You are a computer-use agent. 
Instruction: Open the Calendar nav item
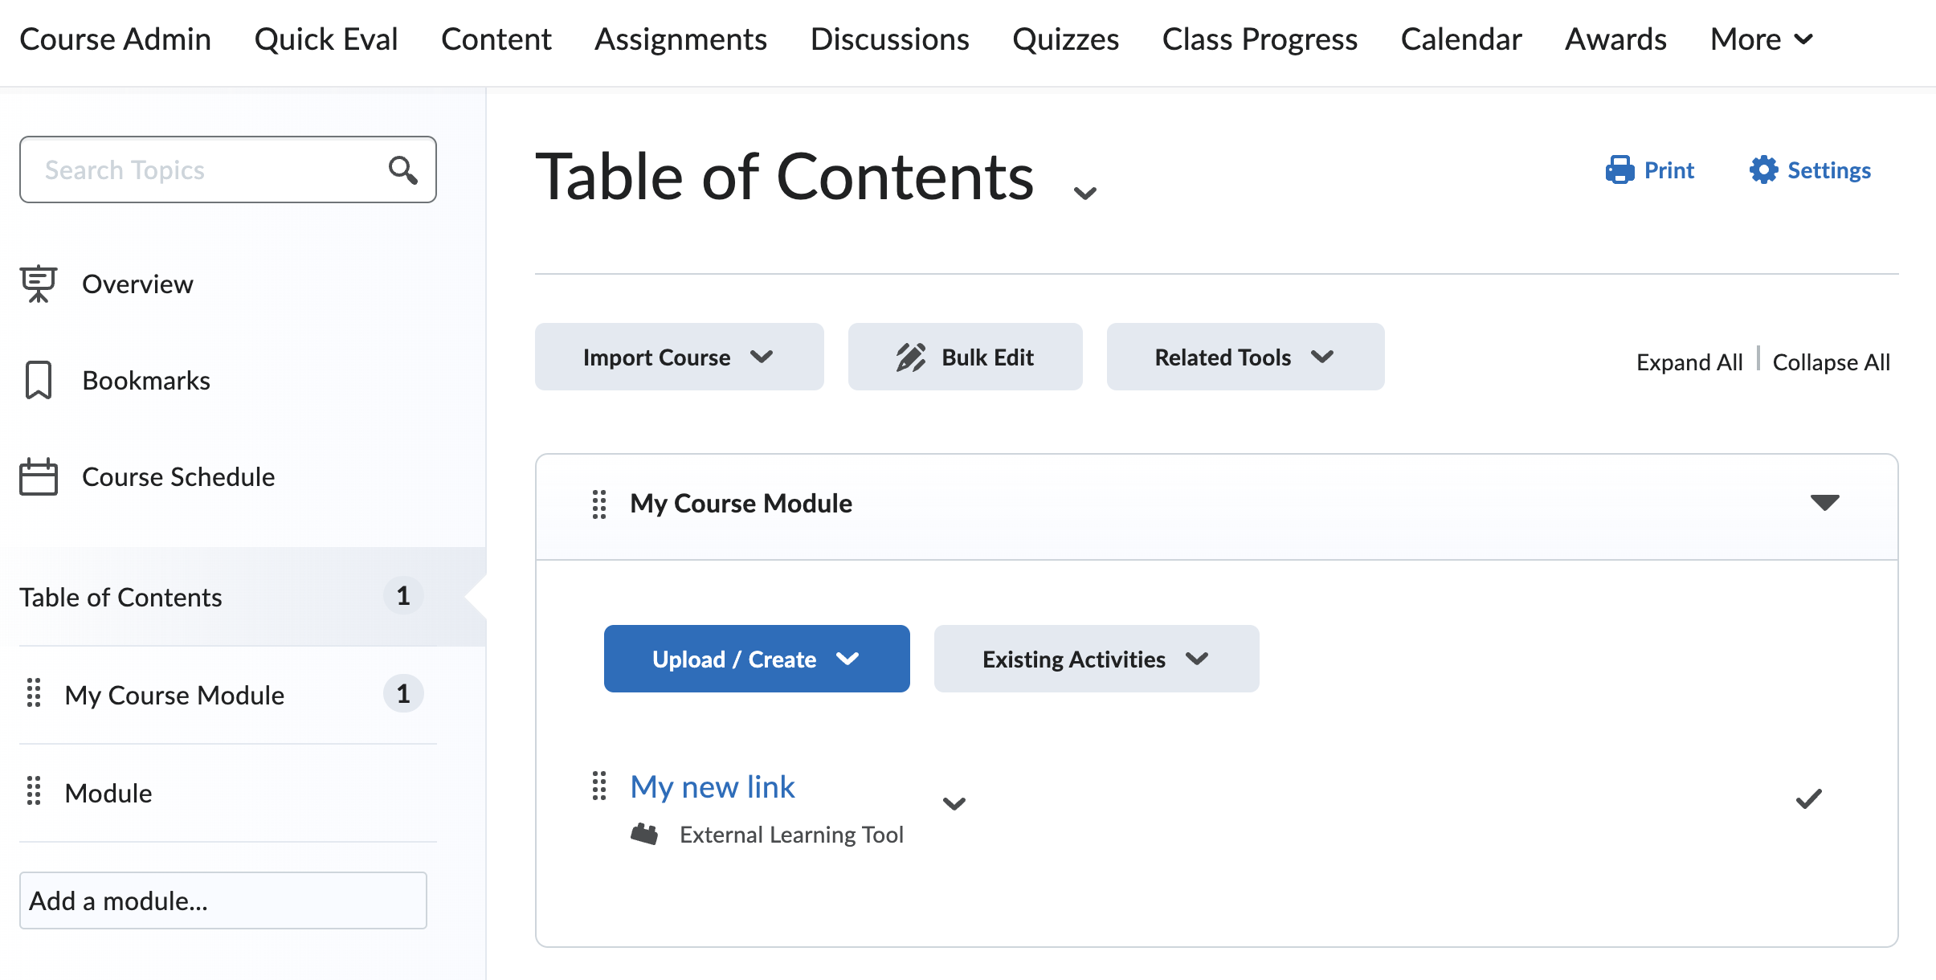coord(1461,39)
